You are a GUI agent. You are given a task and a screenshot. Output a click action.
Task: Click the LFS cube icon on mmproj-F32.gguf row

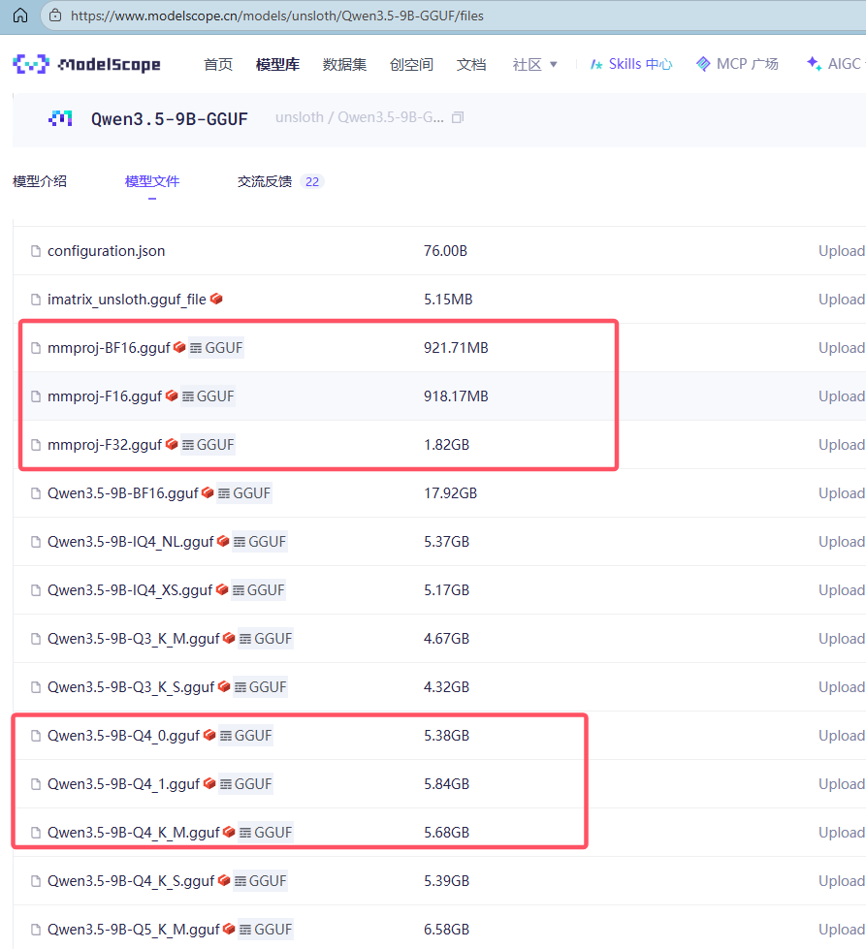[x=172, y=444]
